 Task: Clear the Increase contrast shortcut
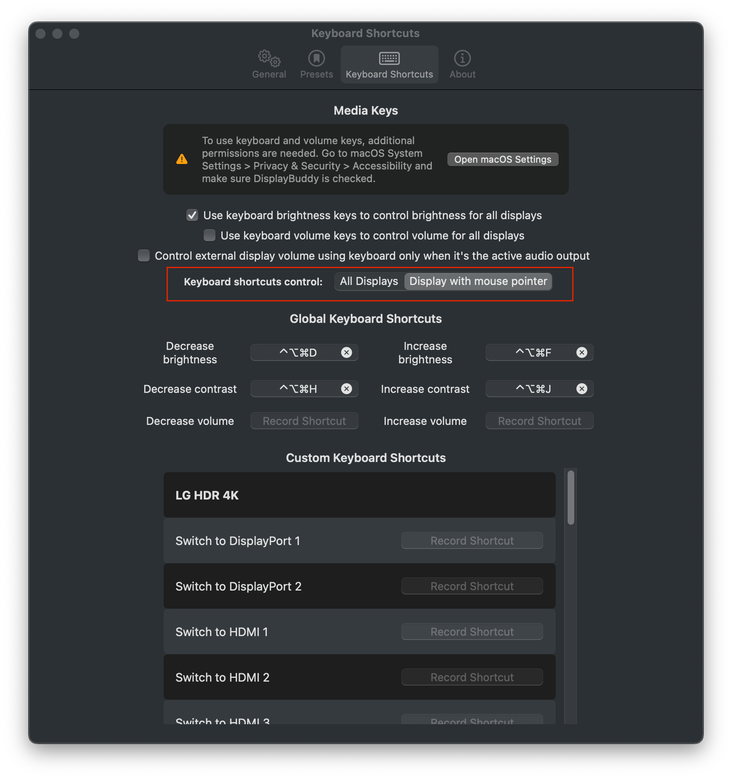582,389
